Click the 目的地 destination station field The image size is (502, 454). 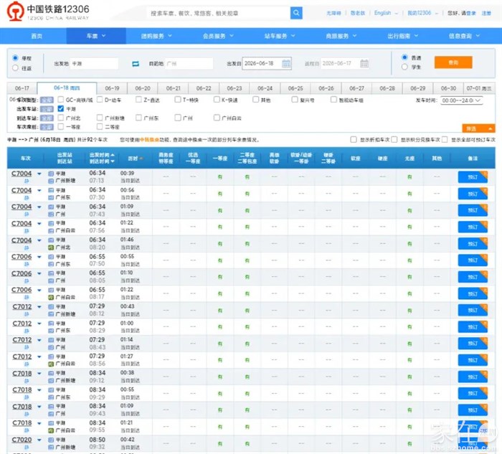pyautogui.click(x=189, y=64)
